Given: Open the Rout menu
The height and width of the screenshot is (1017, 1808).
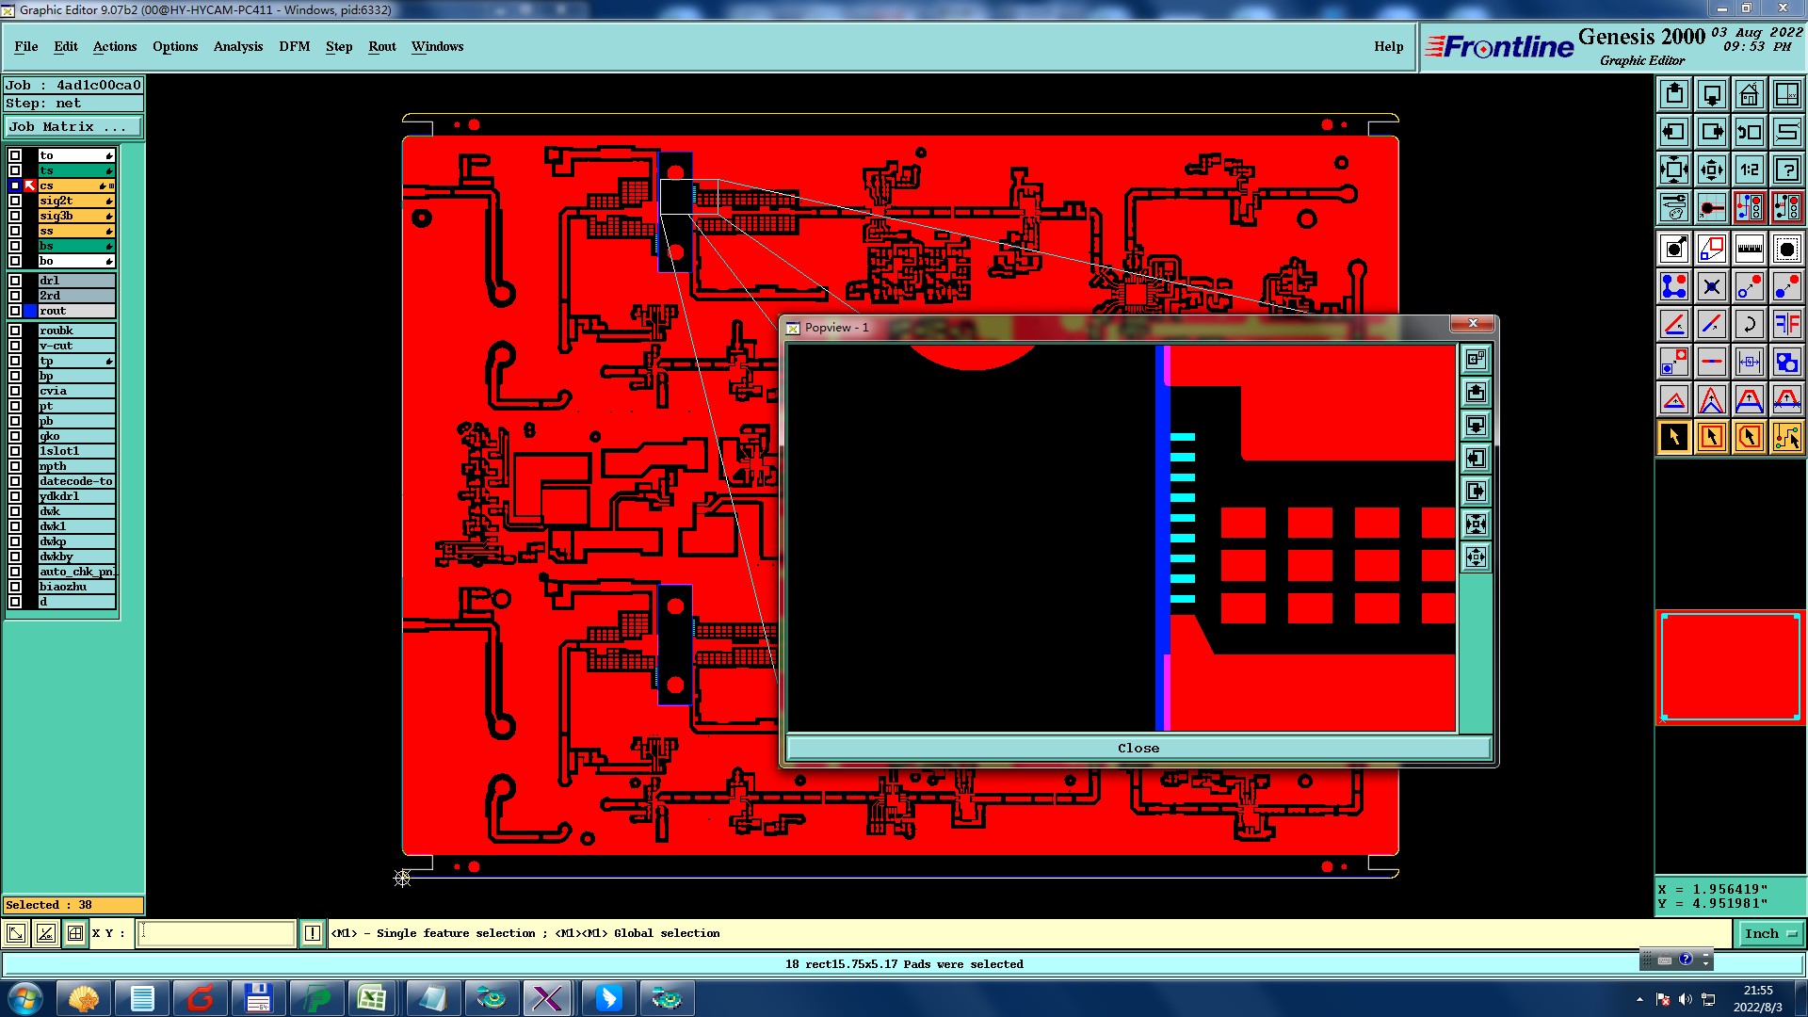Looking at the screenshot, I should [x=381, y=46].
